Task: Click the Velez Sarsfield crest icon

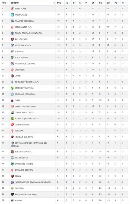Action: (12, 45)
